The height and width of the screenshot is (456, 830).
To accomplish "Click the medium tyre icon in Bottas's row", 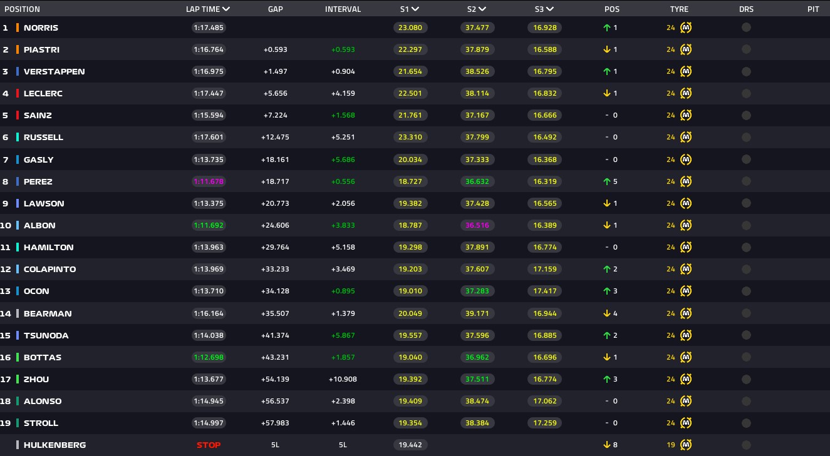I will click(x=686, y=357).
